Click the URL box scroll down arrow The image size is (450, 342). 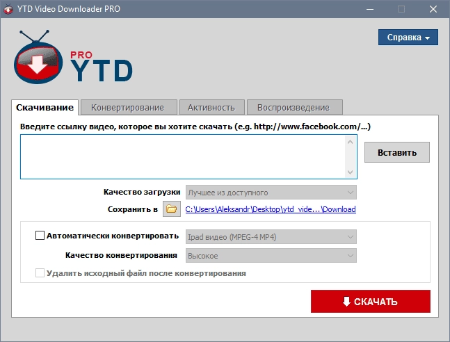(x=350, y=172)
